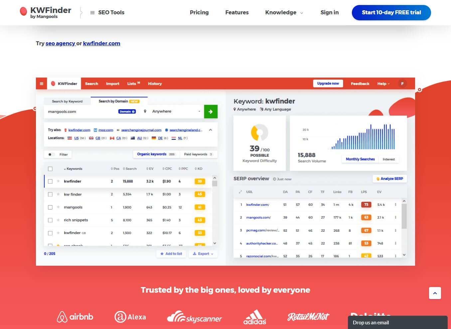Click the KWFinder by Mangools logo
The width and height of the screenshot is (451, 329).
click(x=46, y=12)
